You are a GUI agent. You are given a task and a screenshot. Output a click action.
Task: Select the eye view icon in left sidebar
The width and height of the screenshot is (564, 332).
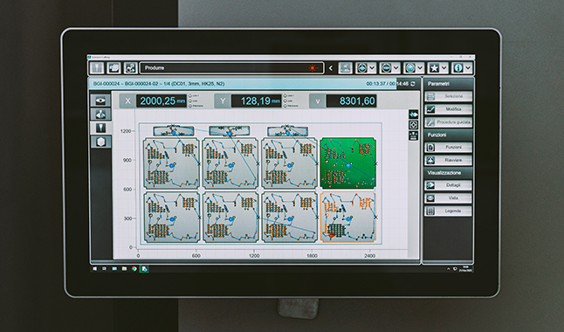coord(100,100)
